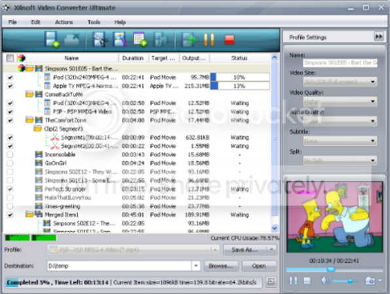
Task: Sort list by Duration column header
Action: (x=133, y=58)
